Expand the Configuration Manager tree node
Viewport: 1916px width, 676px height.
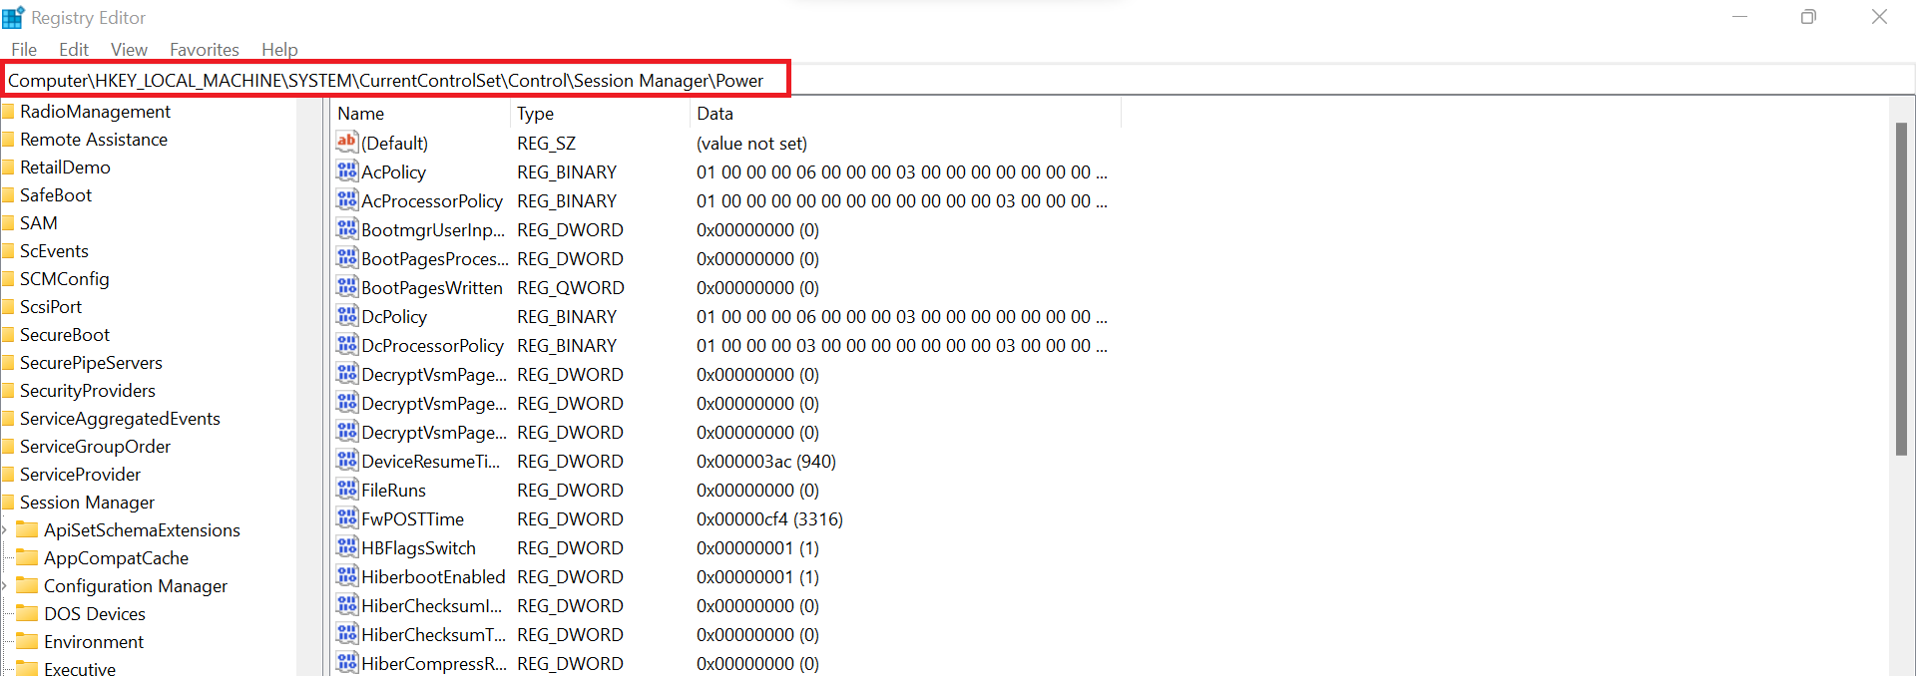(5, 585)
